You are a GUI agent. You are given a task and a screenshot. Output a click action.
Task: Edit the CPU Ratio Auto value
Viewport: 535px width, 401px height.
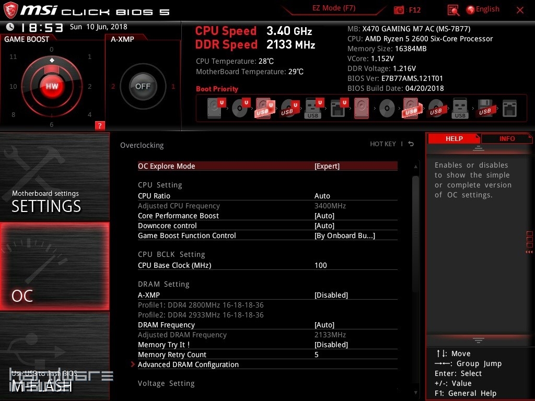pos(322,196)
